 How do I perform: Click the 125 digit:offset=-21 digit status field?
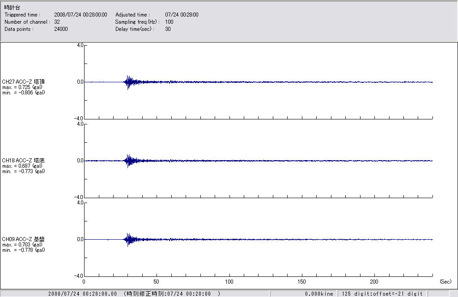pos(382,294)
